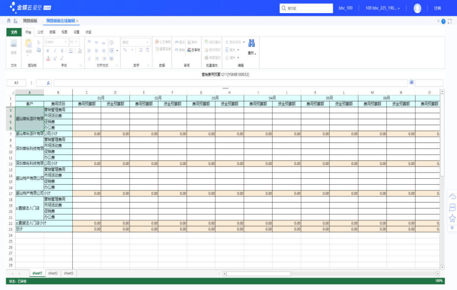Click the 保存 save icon in ribbon
Viewport: 457px width, 290px height.
[x=13, y=44]
